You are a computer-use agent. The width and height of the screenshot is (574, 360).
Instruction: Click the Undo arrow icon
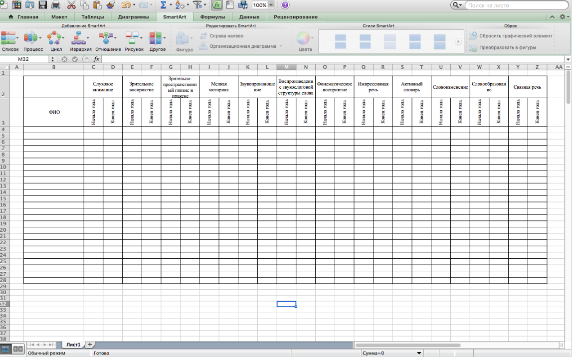(x=125, y=5)
